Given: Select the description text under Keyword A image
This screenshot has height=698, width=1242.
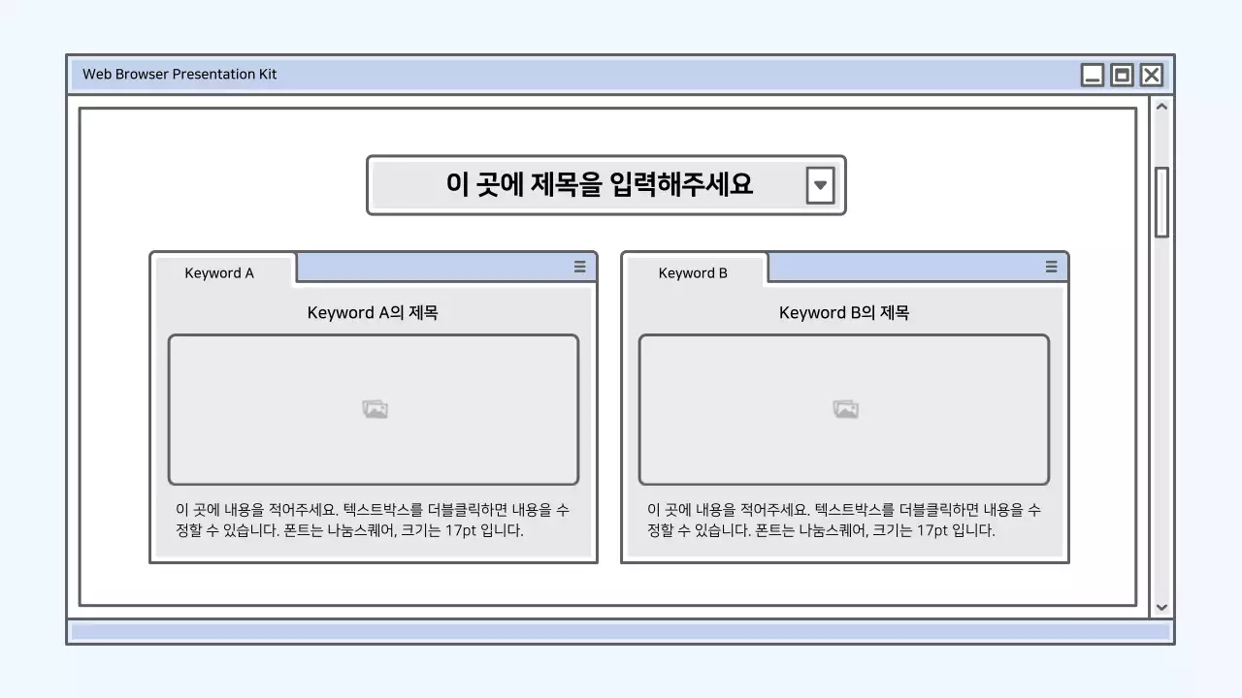Looking at the screenshot, I should pos(375,521).
